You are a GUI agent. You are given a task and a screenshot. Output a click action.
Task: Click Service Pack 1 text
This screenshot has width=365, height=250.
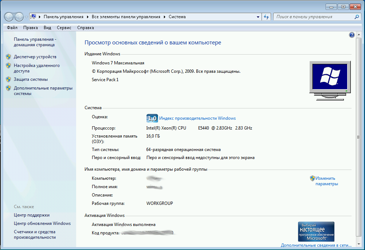(x=105, y=80)
